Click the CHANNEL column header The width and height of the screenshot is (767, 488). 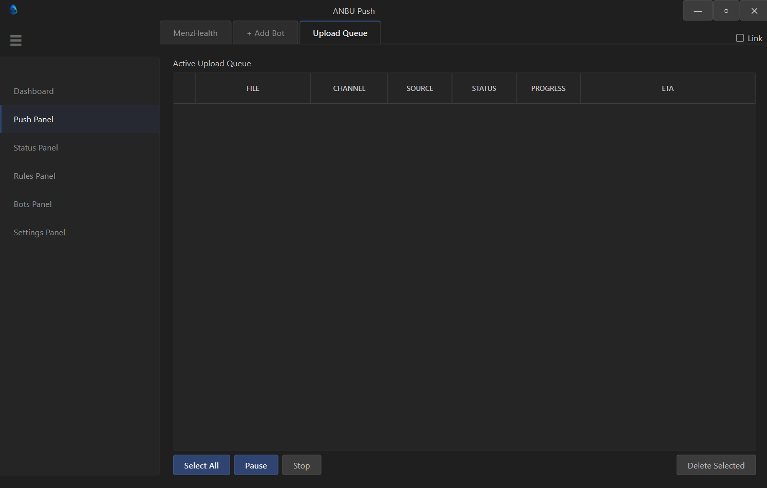(x=349, y=88)
